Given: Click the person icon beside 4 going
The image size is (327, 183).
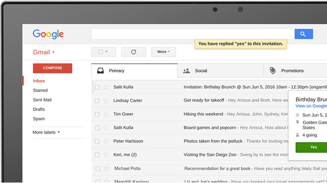Looking at the screenshot, I should 298,135.
